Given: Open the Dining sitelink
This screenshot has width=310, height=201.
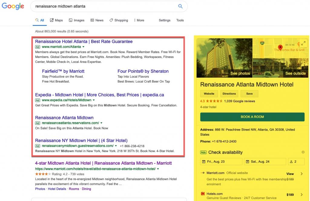Looking at the screenshot, I should (86, 189).
